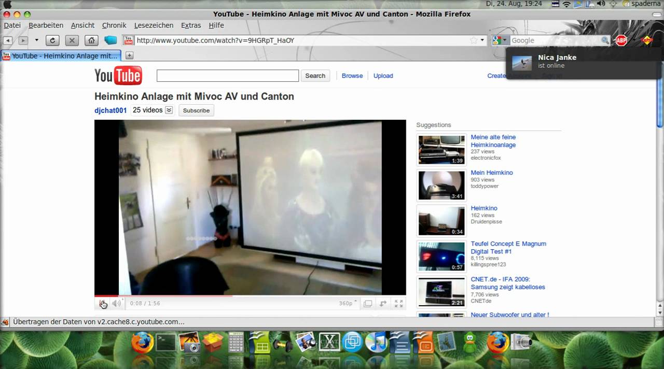Open the Bearbeiten menu

tap(46, 25)
